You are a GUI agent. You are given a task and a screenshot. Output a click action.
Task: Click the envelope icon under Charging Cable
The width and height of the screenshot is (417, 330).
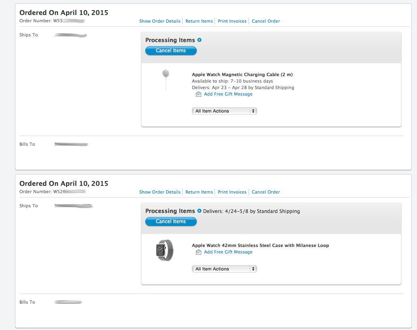[198, 94]
